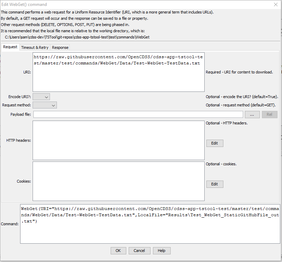Click the 'Optional - request method (default=GET).' hint

coord(241,105)
